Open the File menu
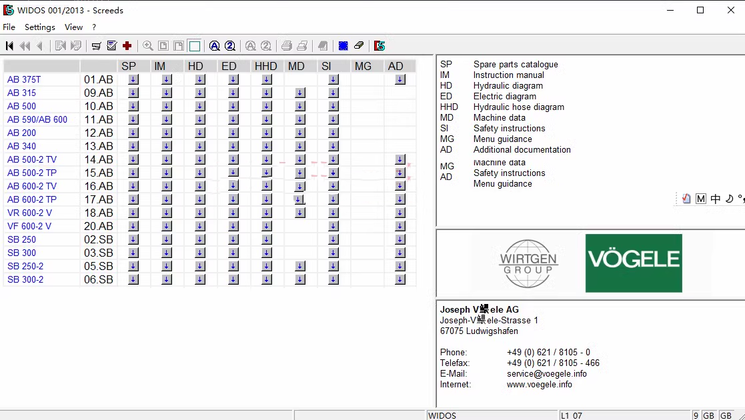Image resolution: width=745 pixels, height=420 pixels. coord(9,27)
